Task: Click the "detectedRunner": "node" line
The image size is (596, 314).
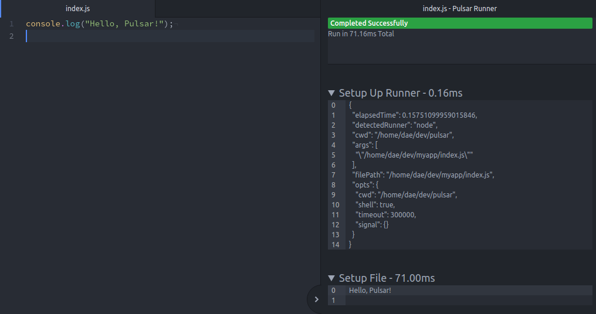Action: [395, 125]
